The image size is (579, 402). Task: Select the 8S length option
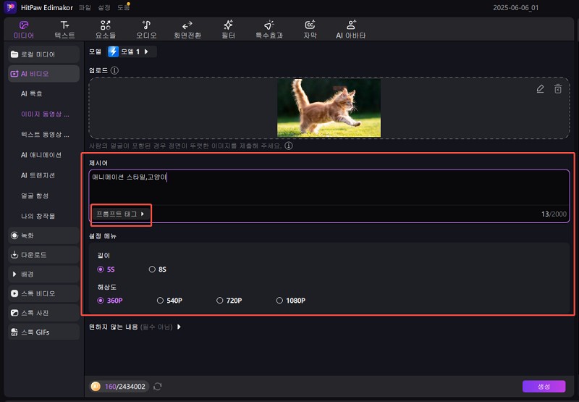click(x=158, y=269)
